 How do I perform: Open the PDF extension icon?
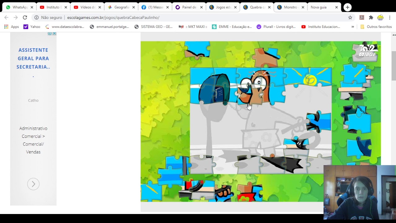pos(361,18)
